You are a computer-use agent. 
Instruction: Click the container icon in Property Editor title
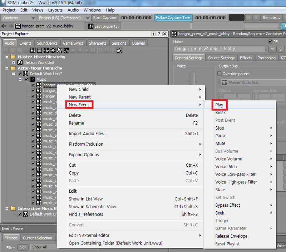(x=174, y=34)
